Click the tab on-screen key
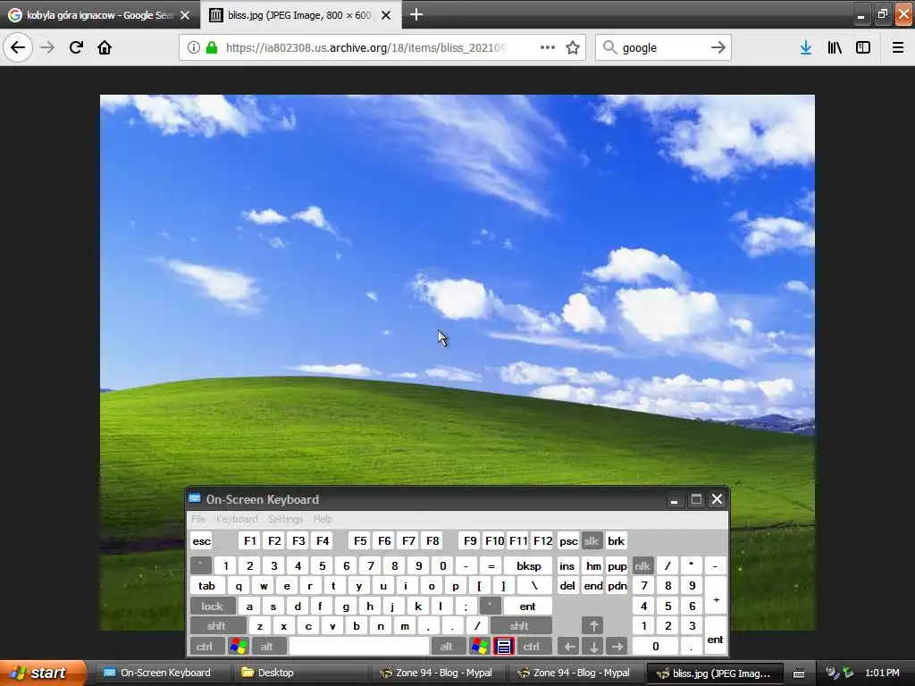The image size is (915, 686). point(206,586)
